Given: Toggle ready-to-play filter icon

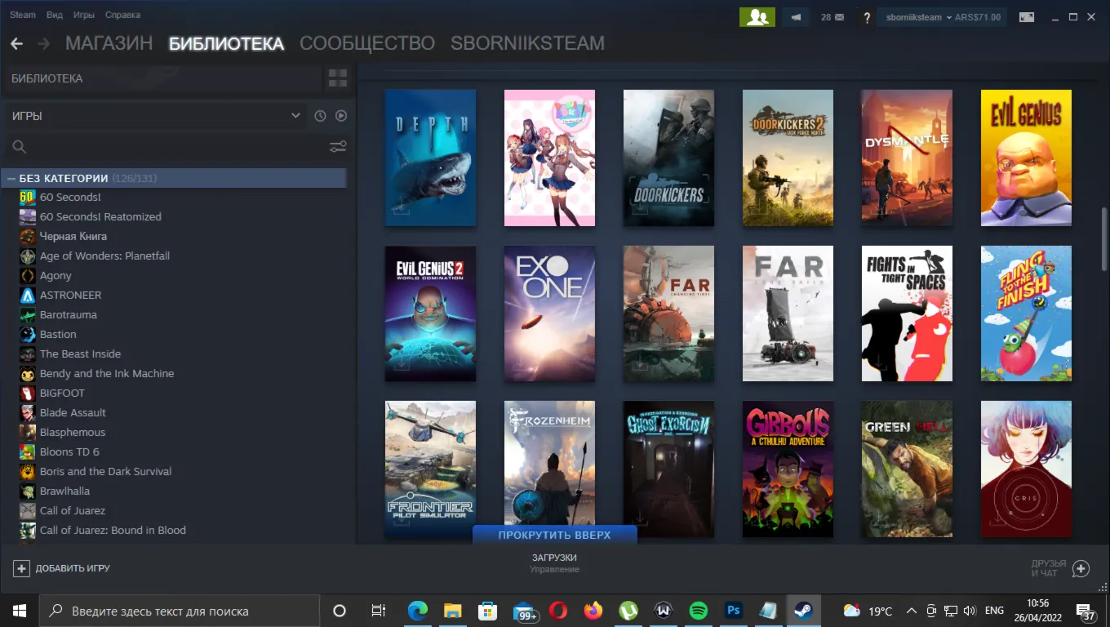Looking at the screenshot, I should click(x=341, y=116).
